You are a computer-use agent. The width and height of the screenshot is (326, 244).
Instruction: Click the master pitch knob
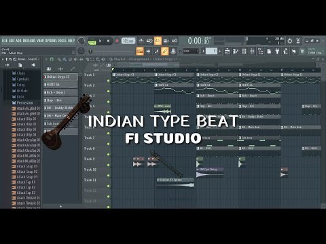(x=81, y=51)
